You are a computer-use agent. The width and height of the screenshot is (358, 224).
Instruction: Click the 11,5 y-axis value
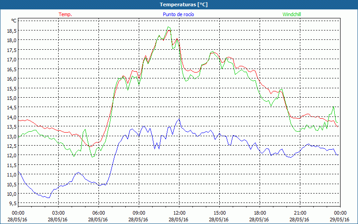click(x=13, y=165)
